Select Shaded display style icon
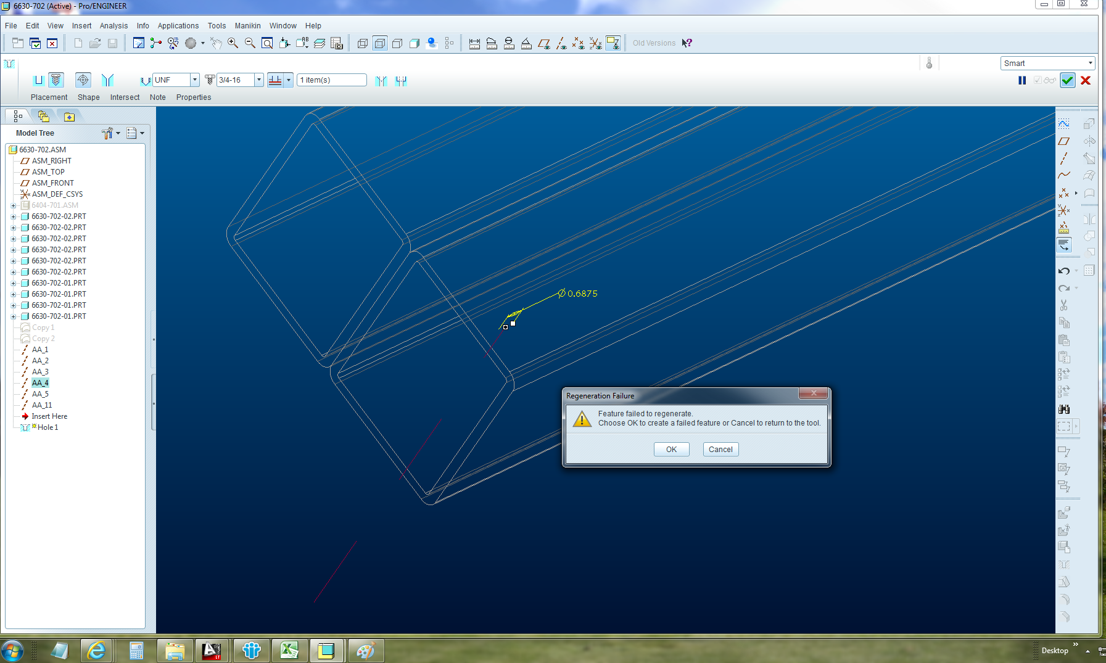 tap(415, 43)
